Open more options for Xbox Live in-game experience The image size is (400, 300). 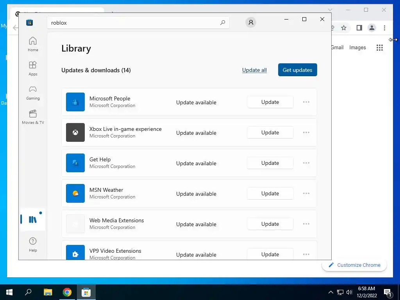tap(306, 132)
